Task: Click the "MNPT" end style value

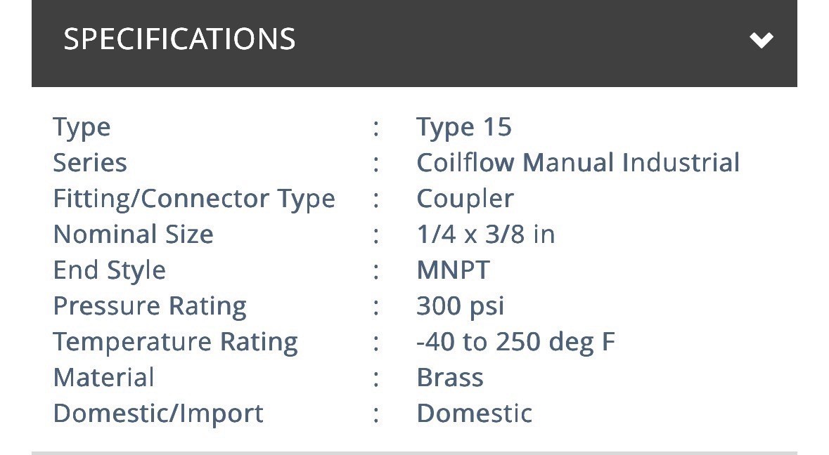Action: pyautogui.click(x=453, y=270)
